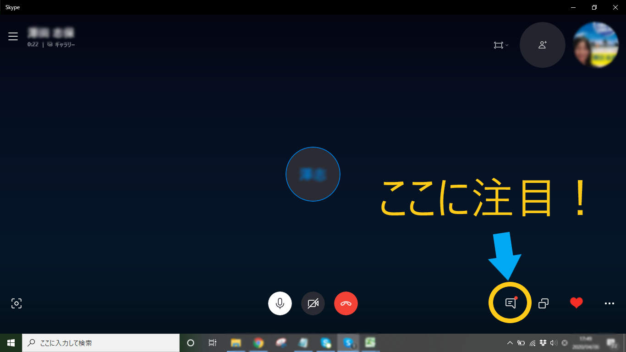This screenshot has width=626, height=352.
Task: Open the share screen icon
Action: click(544, 303)
